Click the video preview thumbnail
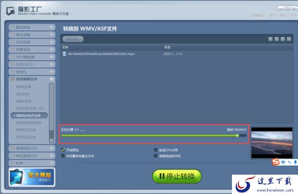The width and height of the screenshot is (298, 194). coord(272,143)
